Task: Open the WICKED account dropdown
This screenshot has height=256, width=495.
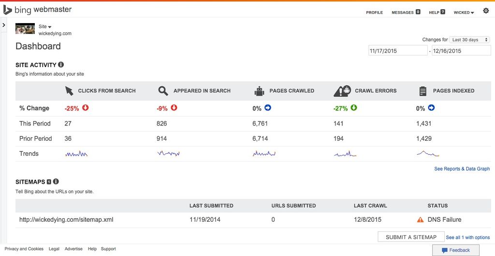Action: point(464,13)
